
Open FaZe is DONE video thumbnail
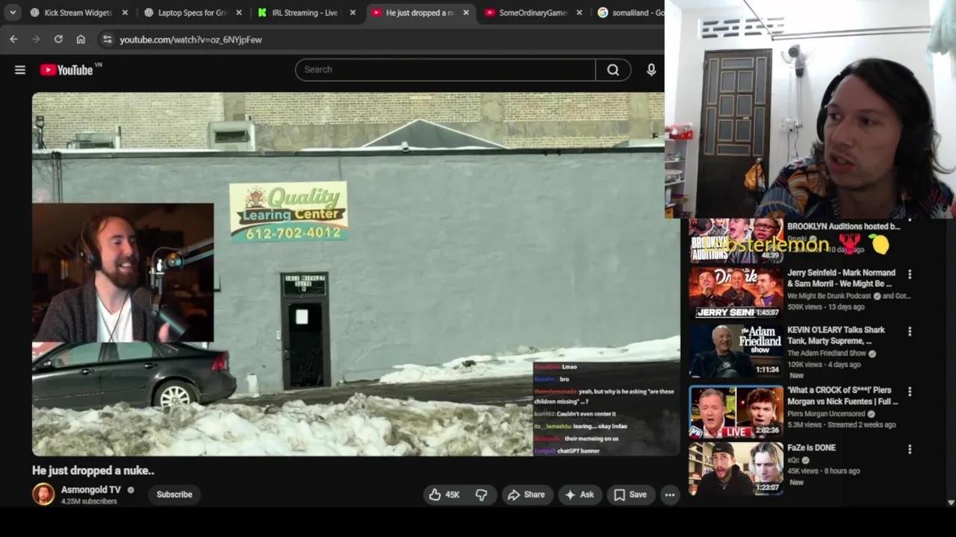[736, 468]
